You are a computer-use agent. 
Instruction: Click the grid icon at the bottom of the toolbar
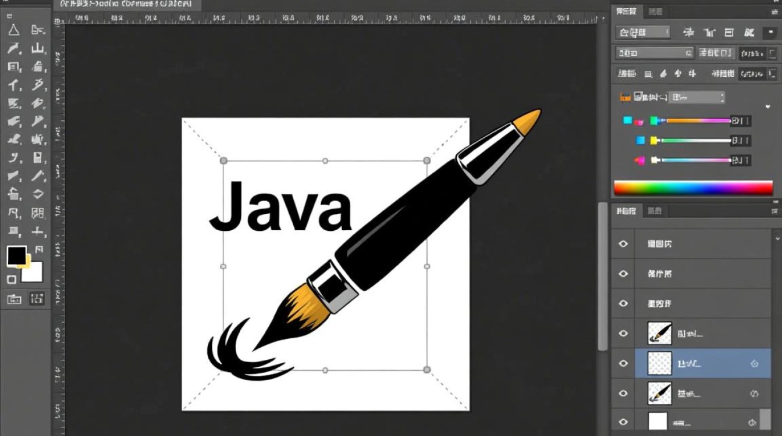click(36, 299)
